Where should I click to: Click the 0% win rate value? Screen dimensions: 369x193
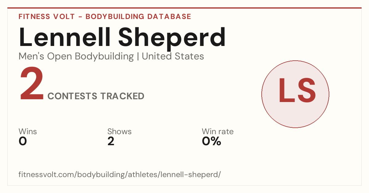point(212,141)
